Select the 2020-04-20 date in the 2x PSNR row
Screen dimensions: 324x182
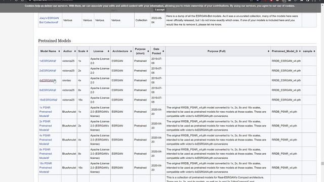coord(157,126)
